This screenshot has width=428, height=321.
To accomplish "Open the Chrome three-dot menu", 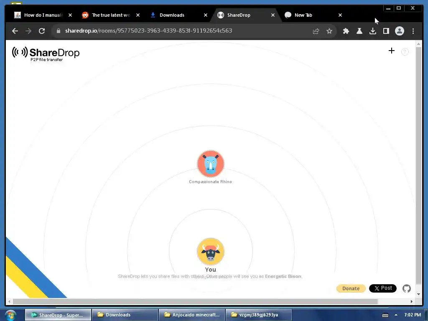I will pos(413,31).
